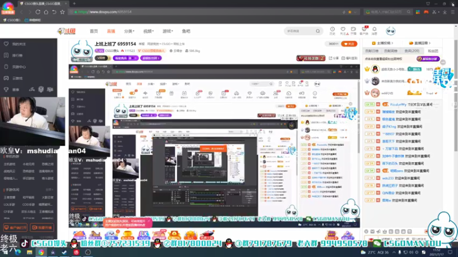Click the streamer avatar beside room title
The image size is (458, 257).
[81, 51]
